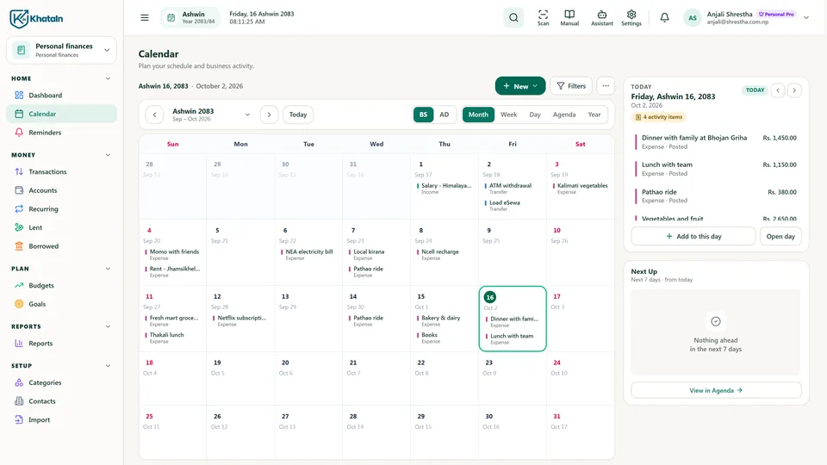Open Dashboard in sidebar
The width and height of the screenshot is (827, 465).
(x=61, y=96)
